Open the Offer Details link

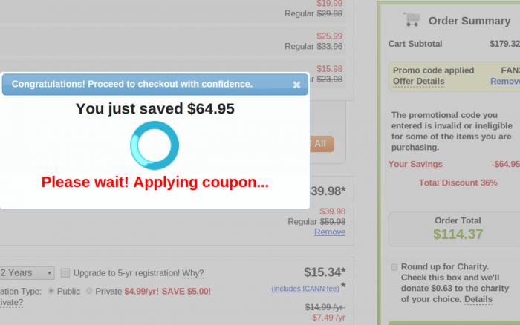(x=418, y=82)
